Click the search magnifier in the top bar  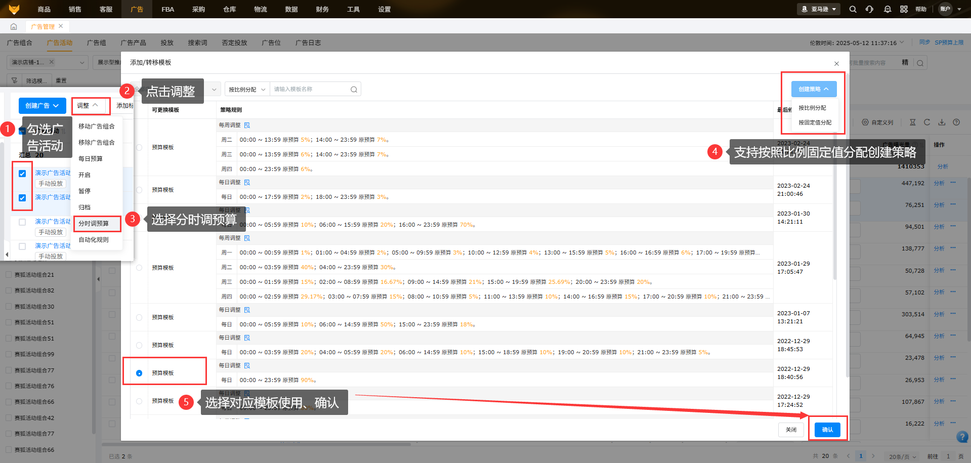[x=853, y=9]
